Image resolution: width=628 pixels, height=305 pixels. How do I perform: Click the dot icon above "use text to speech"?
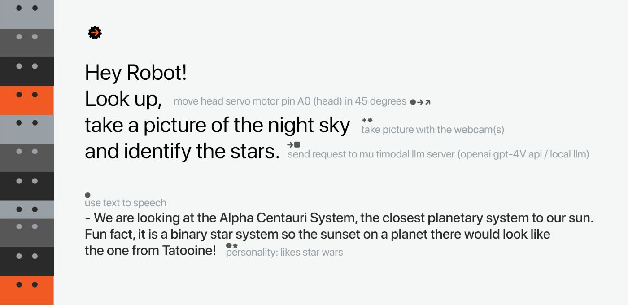tap(87, 196)
